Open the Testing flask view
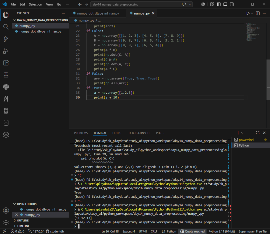 tap(6, 75)
